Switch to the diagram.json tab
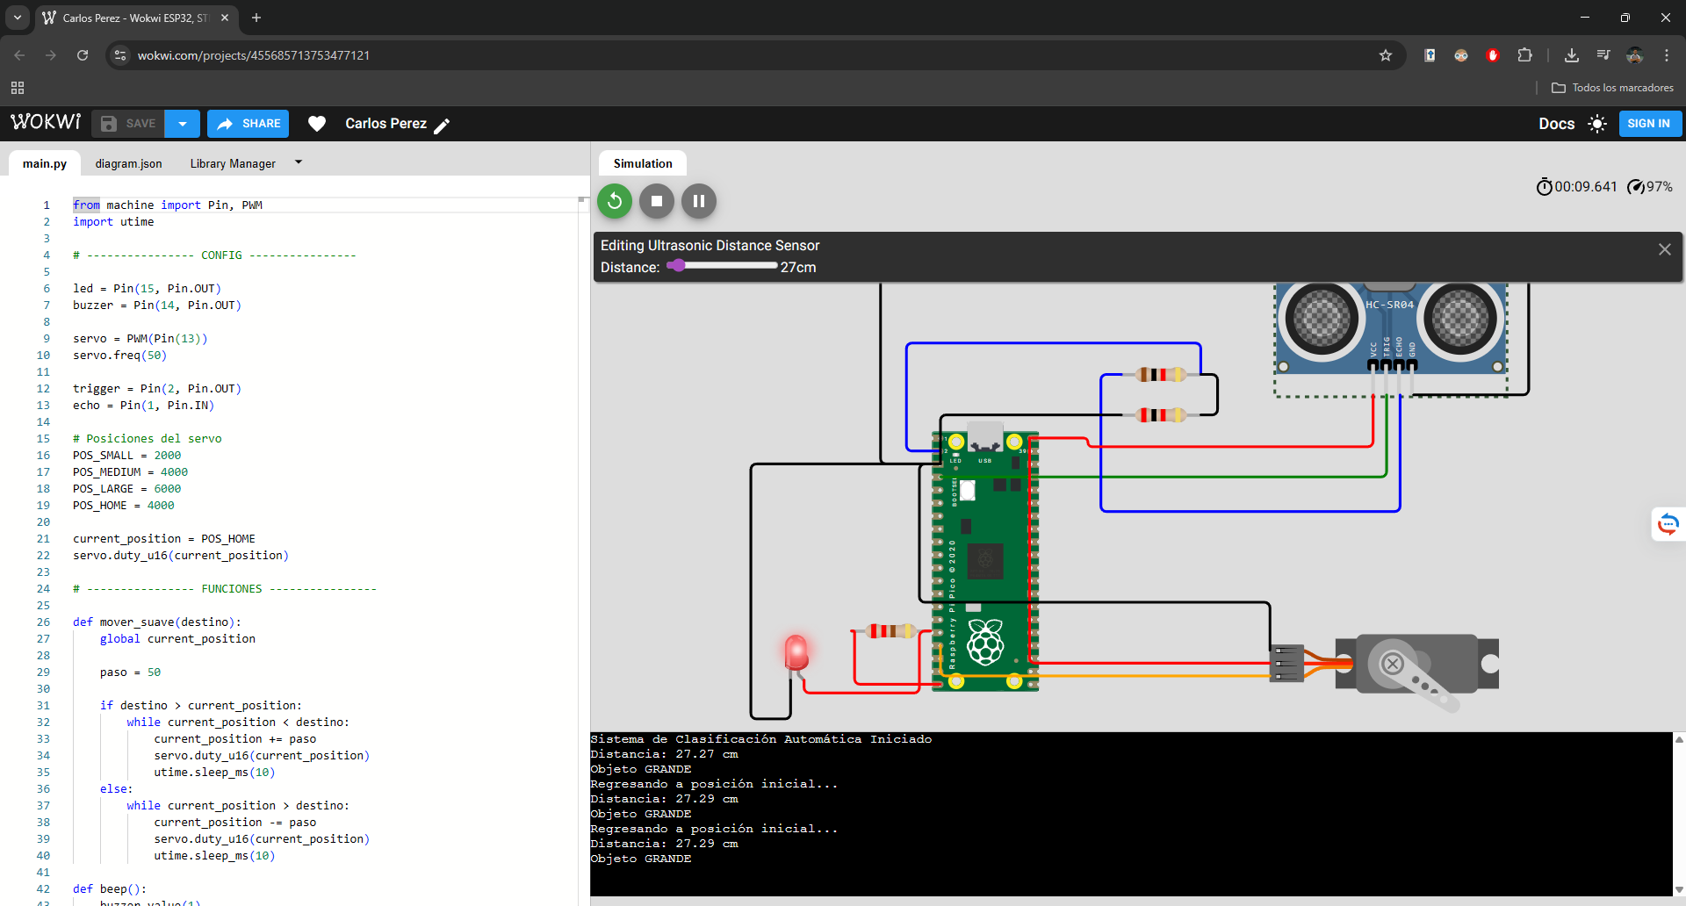This screenshot has height=906, width=1686. click(x=128, y=163)
